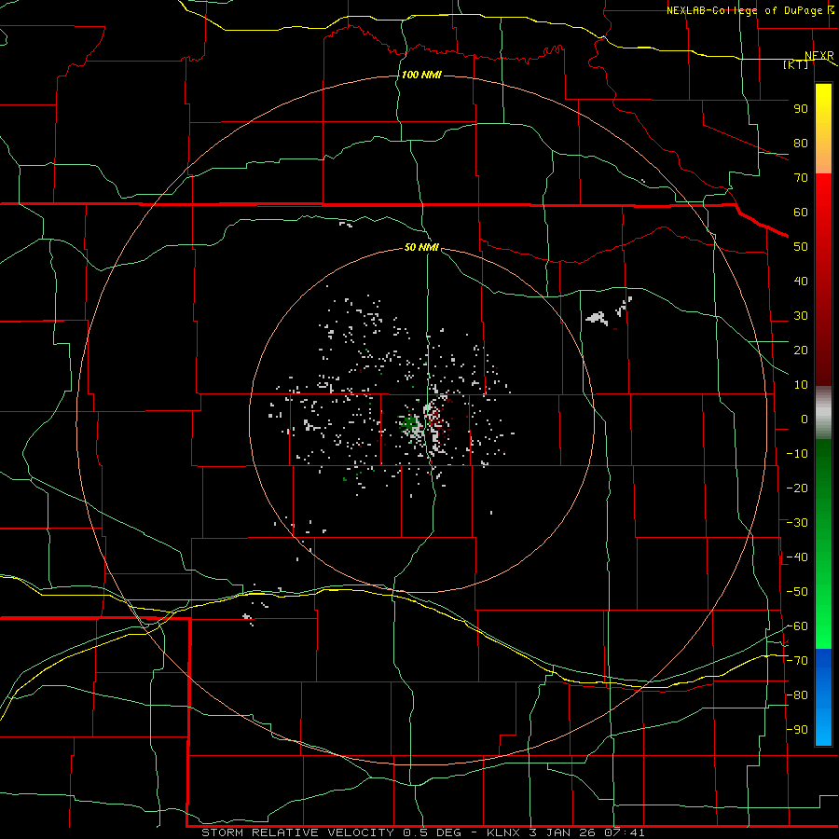
Task: Click the "07:41" timestamp
Action: [x=625, y=832]
